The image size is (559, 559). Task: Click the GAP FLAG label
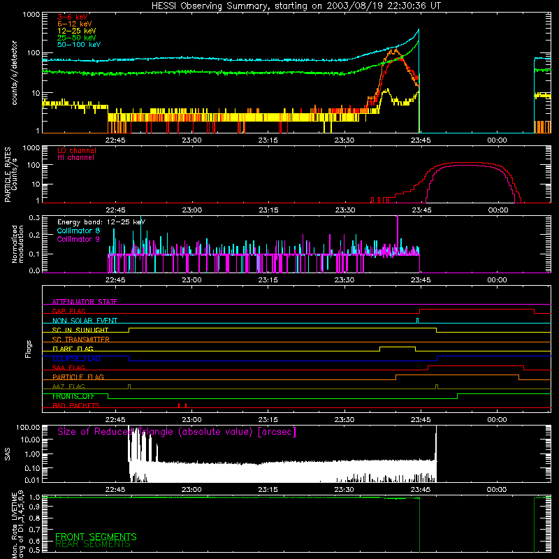[68, 311]
